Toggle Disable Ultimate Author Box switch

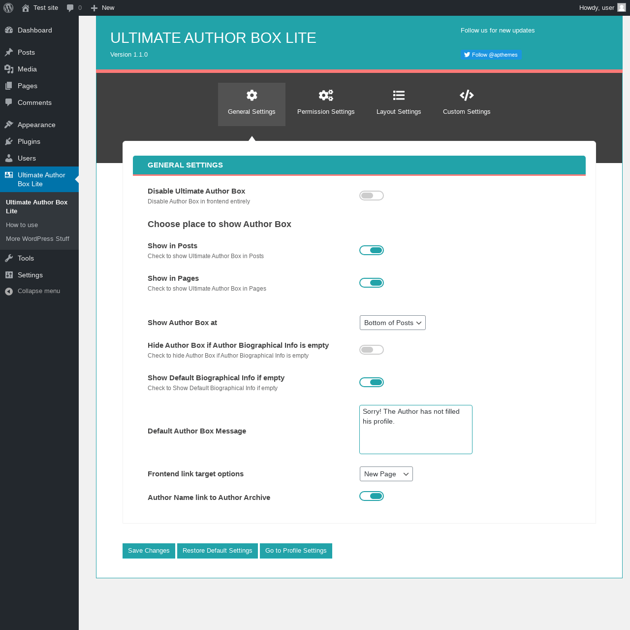372,196
